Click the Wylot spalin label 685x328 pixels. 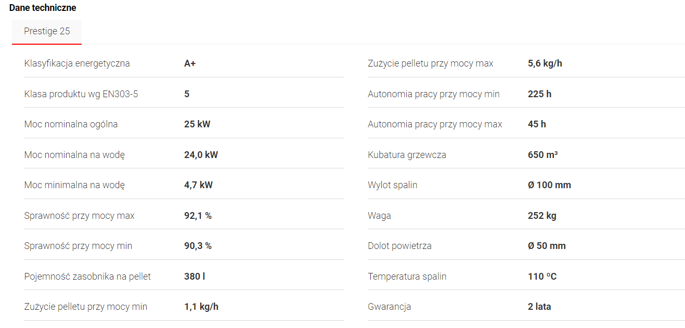pos(392,185)
